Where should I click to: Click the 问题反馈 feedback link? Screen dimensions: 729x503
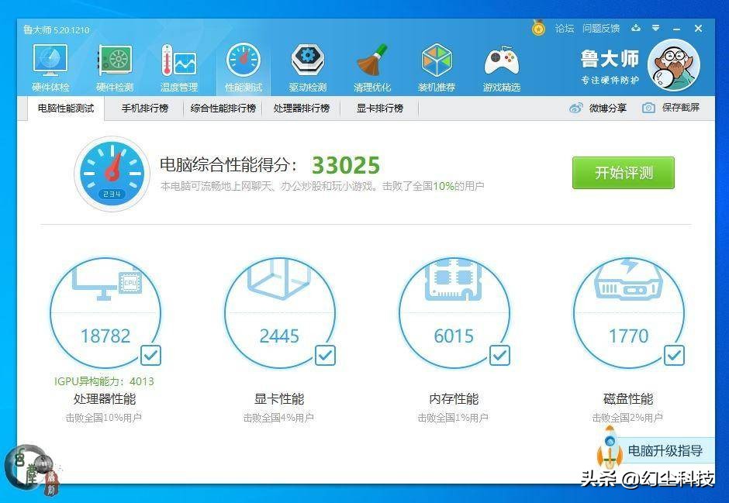click(599, 28)
